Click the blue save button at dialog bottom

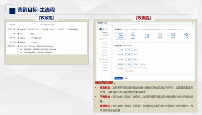pos(119,78)
